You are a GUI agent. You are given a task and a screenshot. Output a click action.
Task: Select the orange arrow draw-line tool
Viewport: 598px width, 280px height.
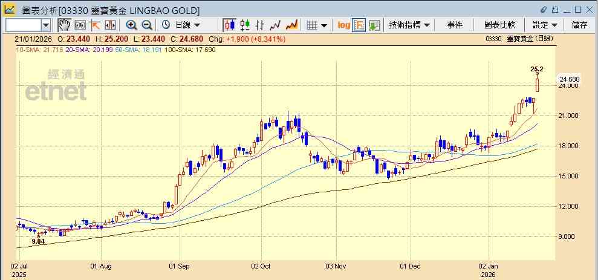point(94,25)
